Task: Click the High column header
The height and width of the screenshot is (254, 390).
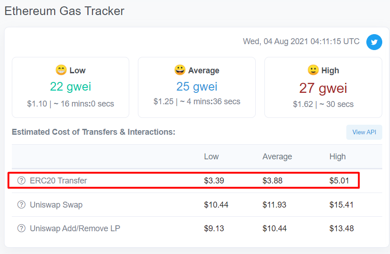Action: (x=338, y=157)
